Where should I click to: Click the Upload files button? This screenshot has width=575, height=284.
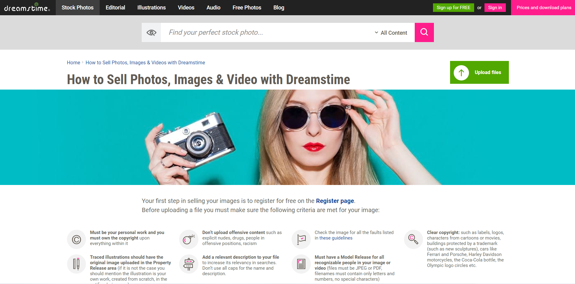pos(479,73)
